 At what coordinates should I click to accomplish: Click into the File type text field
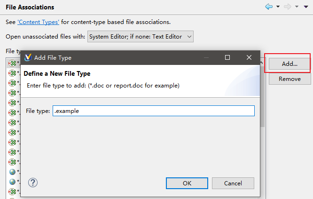(153, 111)
